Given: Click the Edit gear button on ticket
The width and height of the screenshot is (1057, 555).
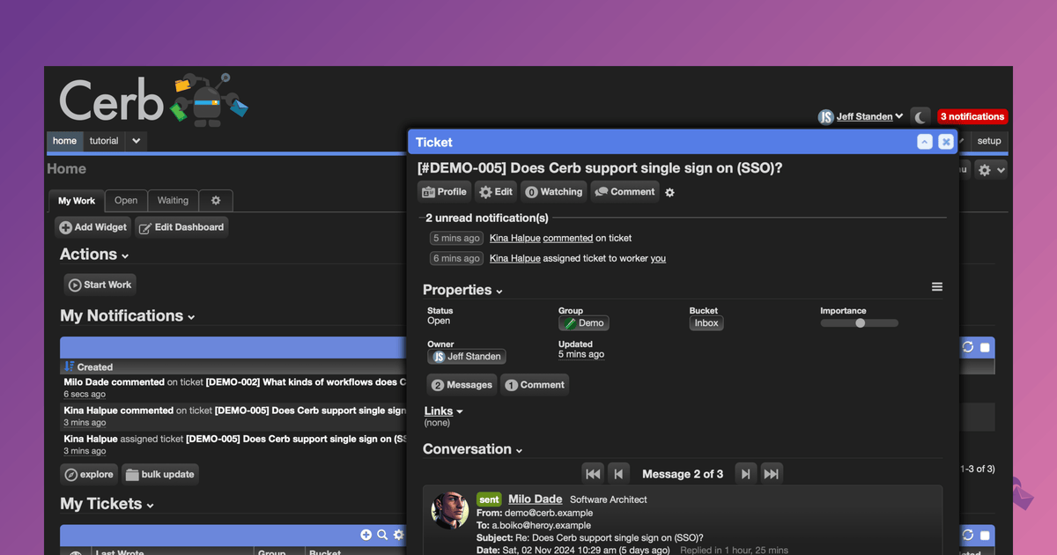Looking at the screenshot, I should [x=496, y=191].
